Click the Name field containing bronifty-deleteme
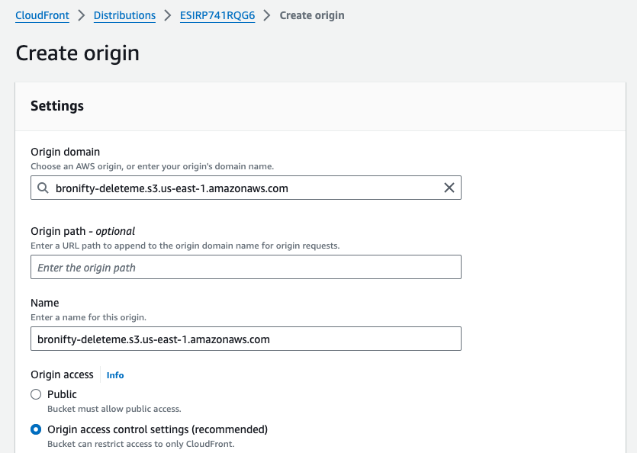This screenshot has width=637, height=453. [x=246, y=339]
